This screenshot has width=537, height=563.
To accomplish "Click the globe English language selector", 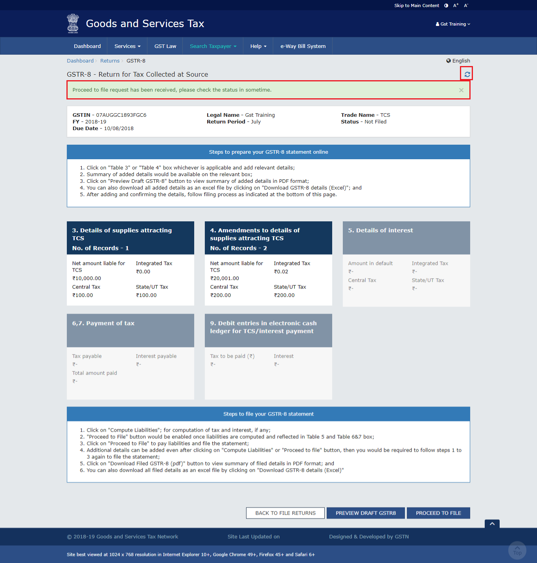I will [458, 61].
